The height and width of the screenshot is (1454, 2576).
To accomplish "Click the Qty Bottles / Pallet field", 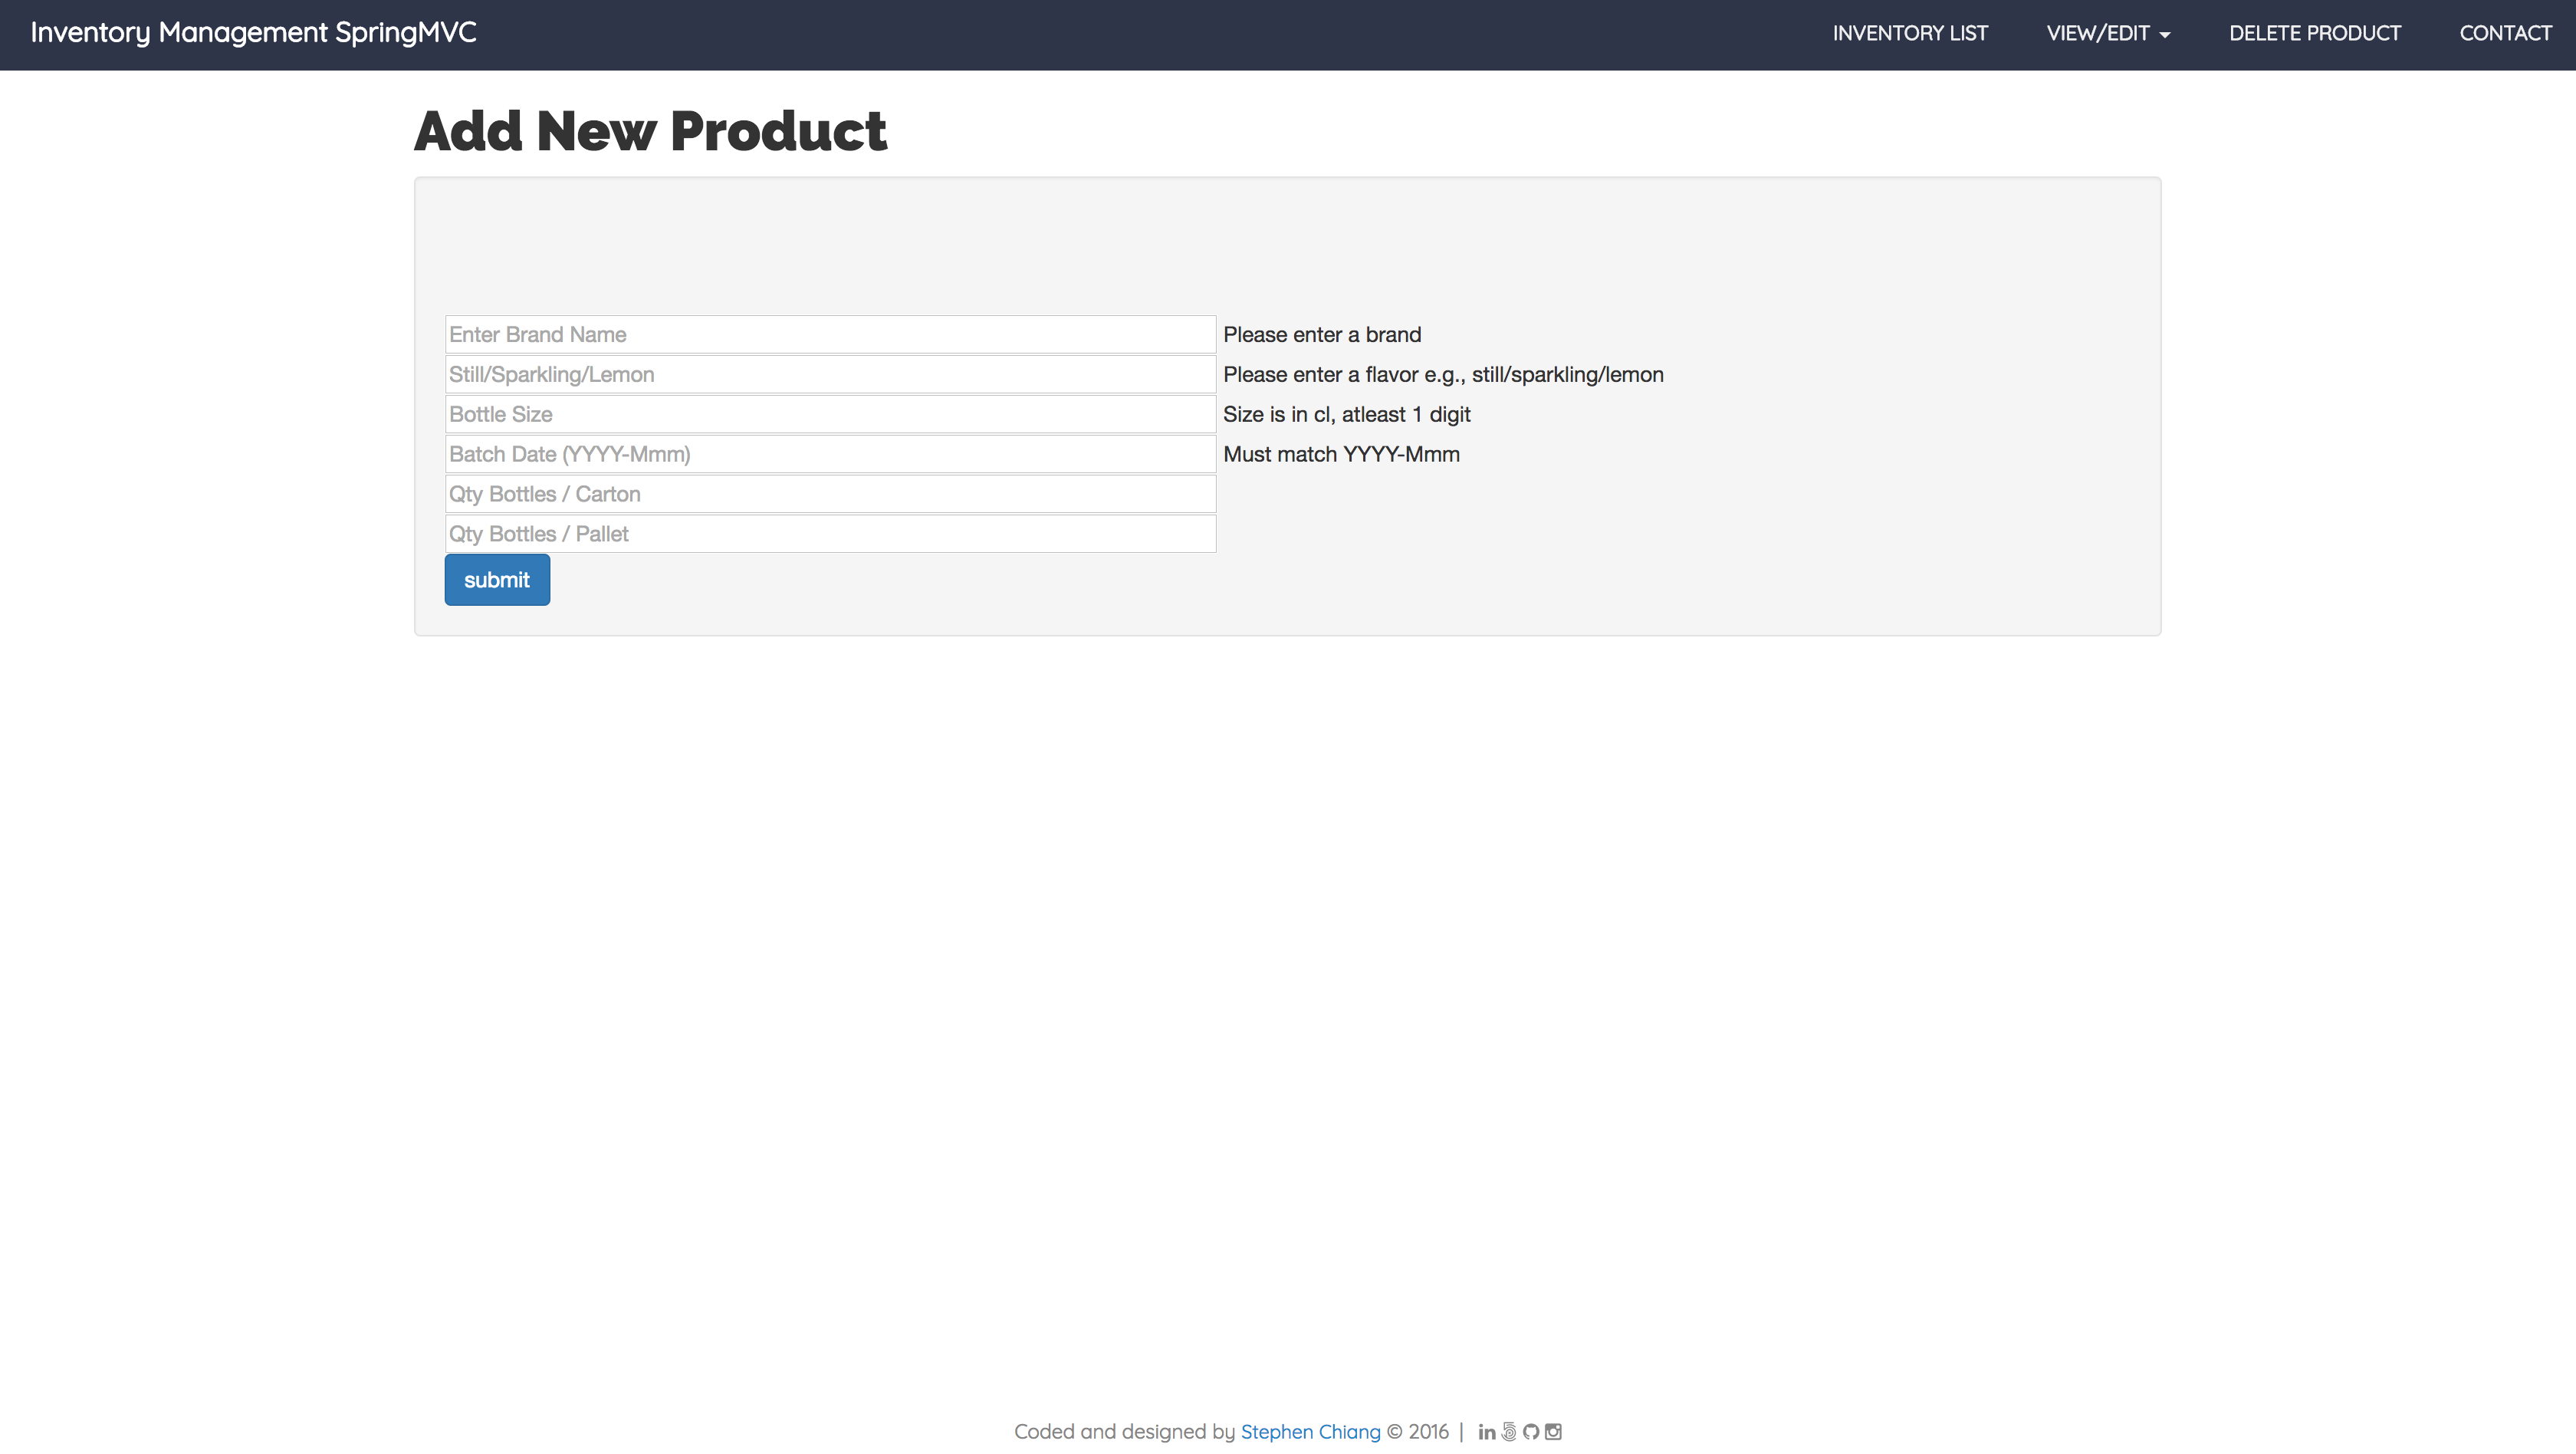I will [830, 534].
